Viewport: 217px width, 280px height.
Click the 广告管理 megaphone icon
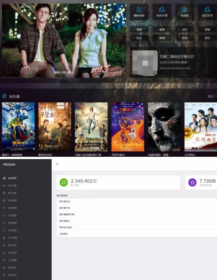tap(4, 260)
